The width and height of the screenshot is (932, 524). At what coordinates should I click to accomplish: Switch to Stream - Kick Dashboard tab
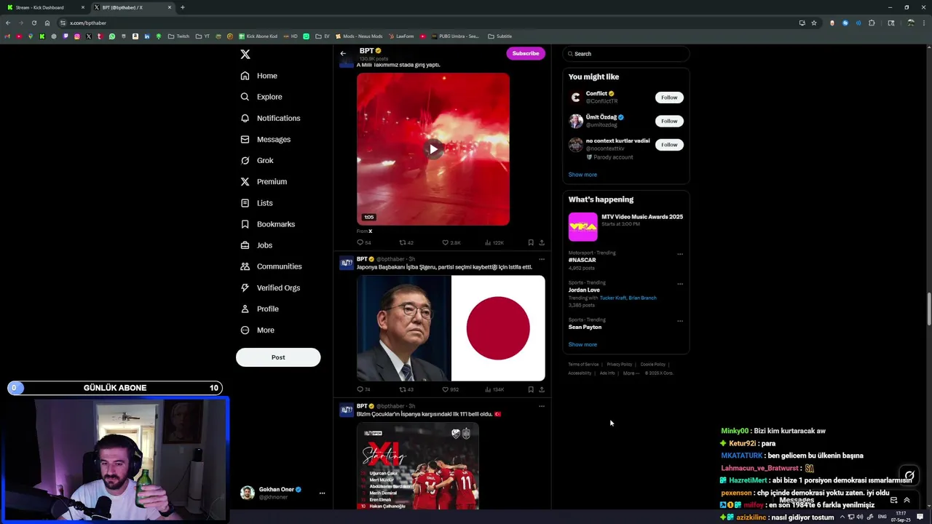(x=45, y=7)
